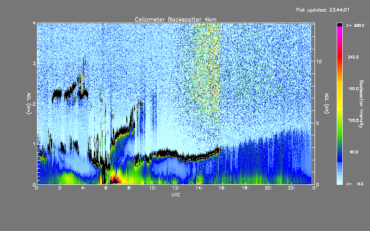Click the '18:' tick on UTC axis

click(x=245, y=188)
